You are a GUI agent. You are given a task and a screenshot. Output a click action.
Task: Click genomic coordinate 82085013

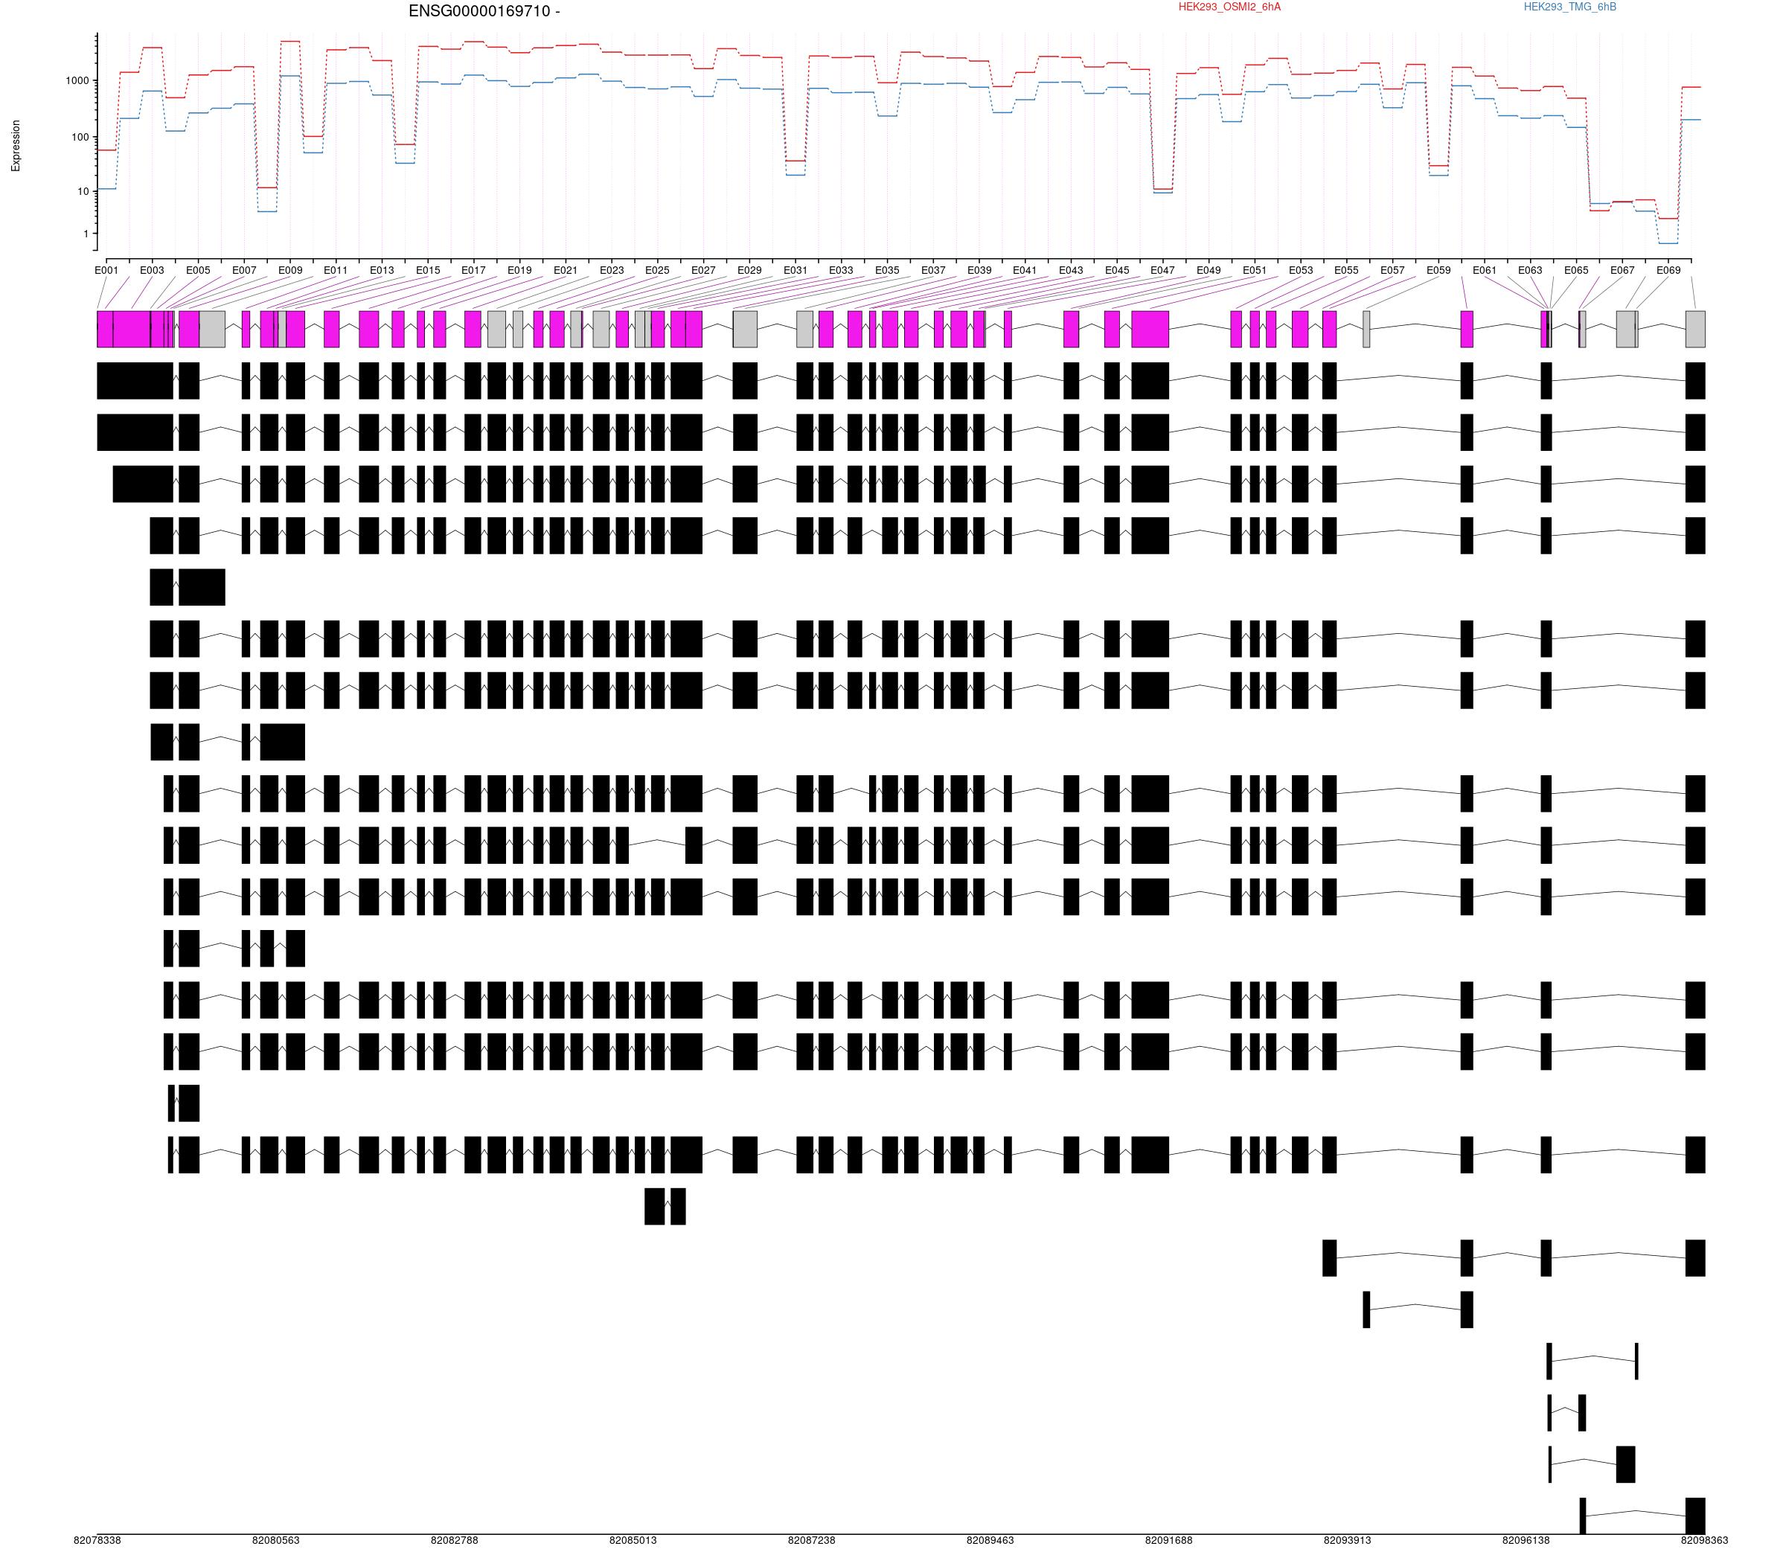[x=633, y=1541]
